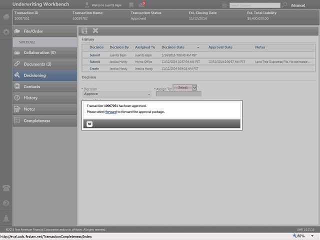
Task: Open Advanced search link
Action: 298,5
